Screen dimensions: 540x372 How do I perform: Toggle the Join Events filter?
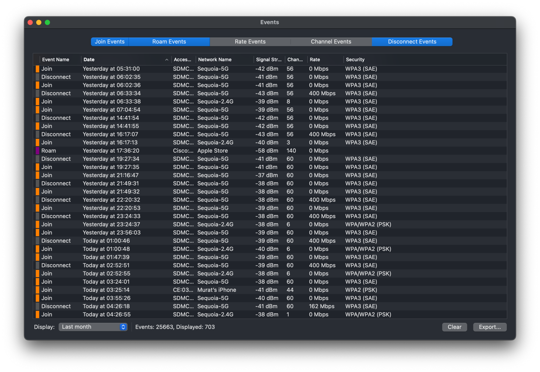click(110, 42)
